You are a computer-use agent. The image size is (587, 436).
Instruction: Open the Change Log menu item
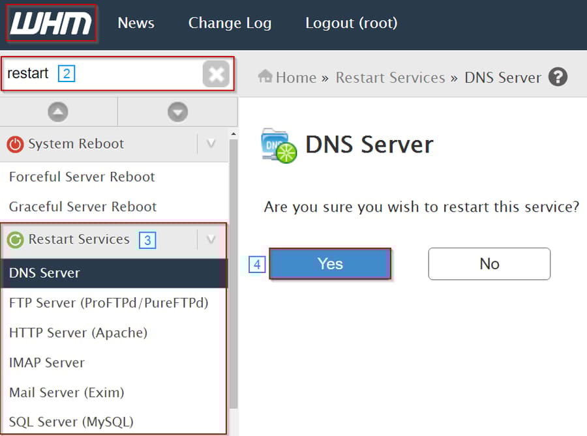point(230,23)
